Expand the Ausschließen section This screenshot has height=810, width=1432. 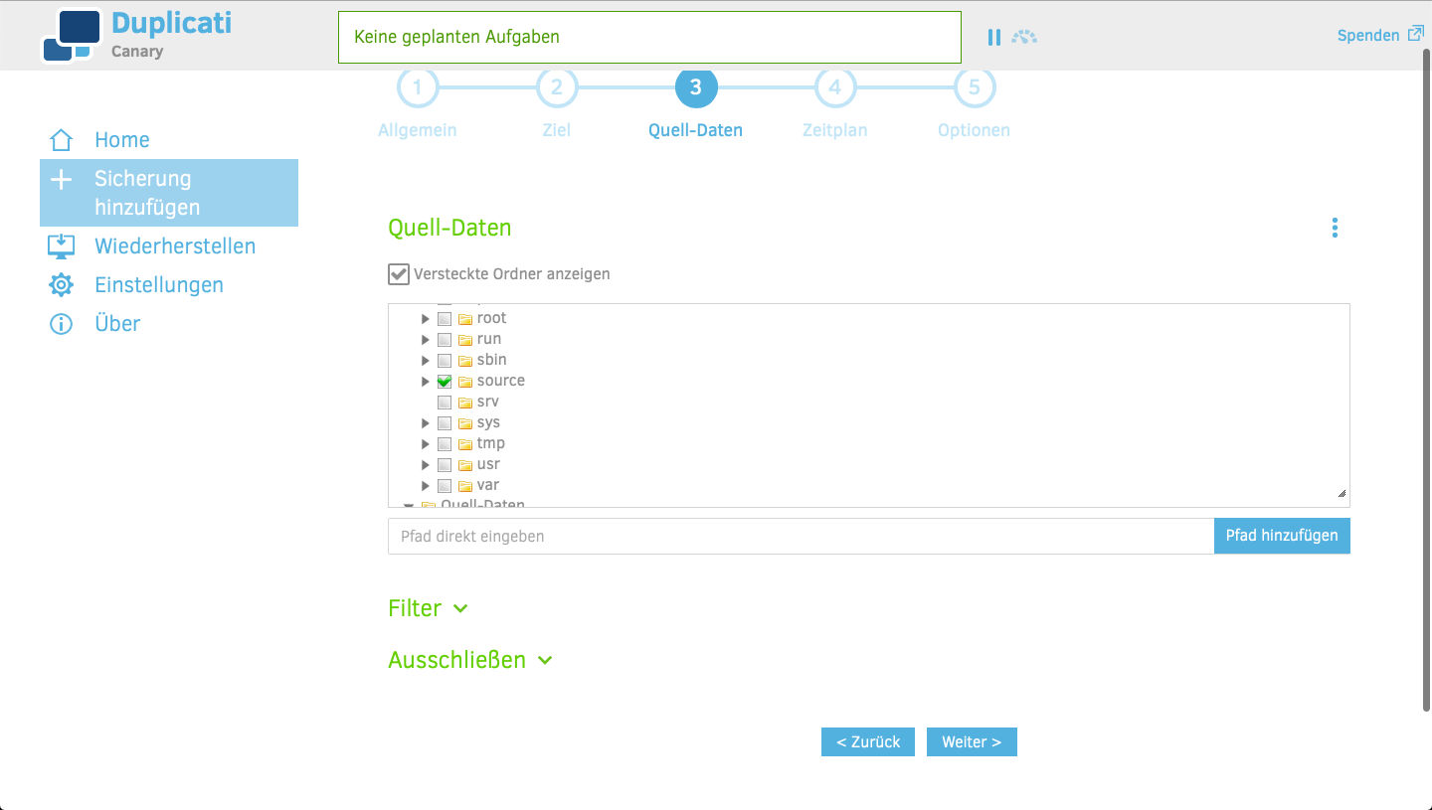click(470, 660)
